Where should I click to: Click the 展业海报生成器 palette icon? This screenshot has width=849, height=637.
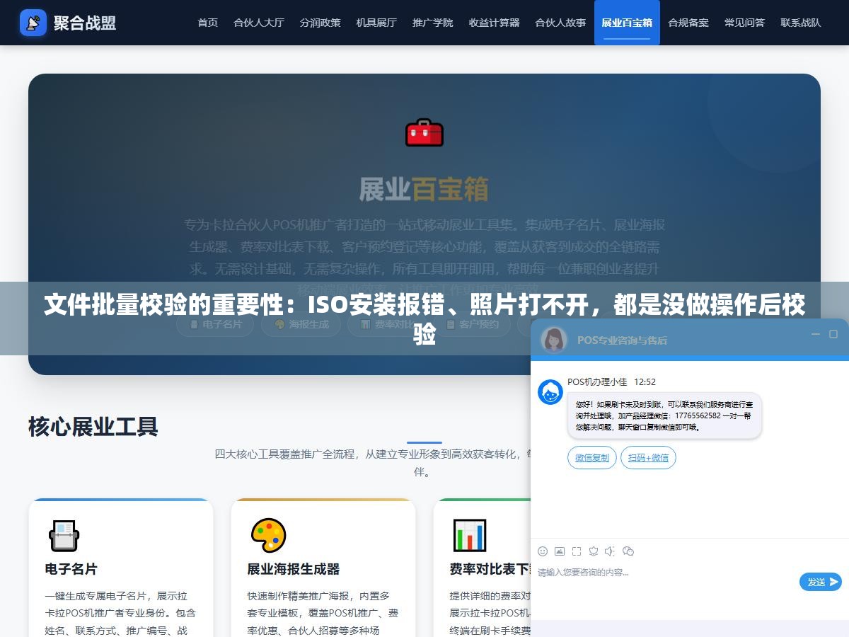pyautogui.click(x=268, y=535)
